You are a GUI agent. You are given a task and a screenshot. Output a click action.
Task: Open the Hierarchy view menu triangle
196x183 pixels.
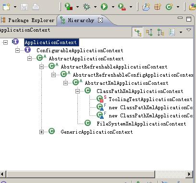click(x=189, y=30)
